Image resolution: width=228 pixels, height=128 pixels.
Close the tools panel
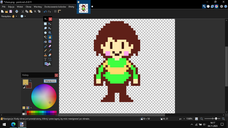click(50, 19)
